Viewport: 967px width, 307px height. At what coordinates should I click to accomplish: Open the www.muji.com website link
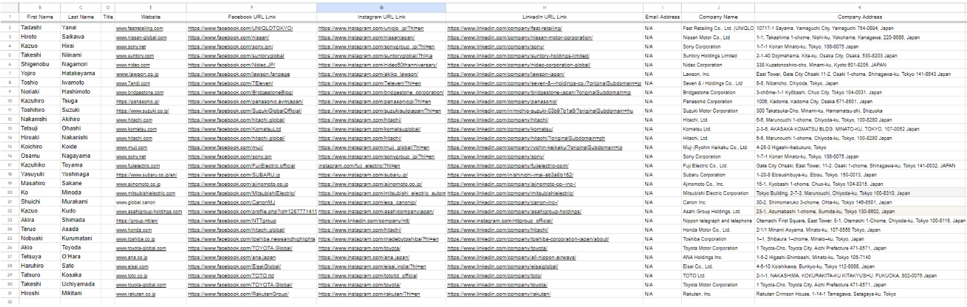(x=131, y=147)
